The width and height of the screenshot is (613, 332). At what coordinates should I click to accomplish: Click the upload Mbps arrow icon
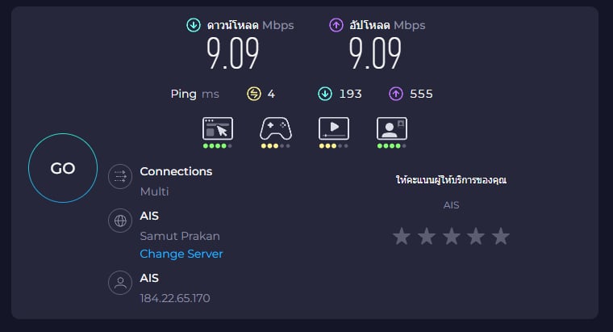click(x=336, y=25)
